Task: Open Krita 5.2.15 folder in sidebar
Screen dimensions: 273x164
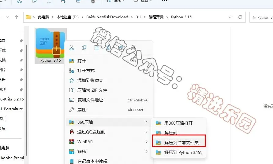Action: click(x=12, y=99)
